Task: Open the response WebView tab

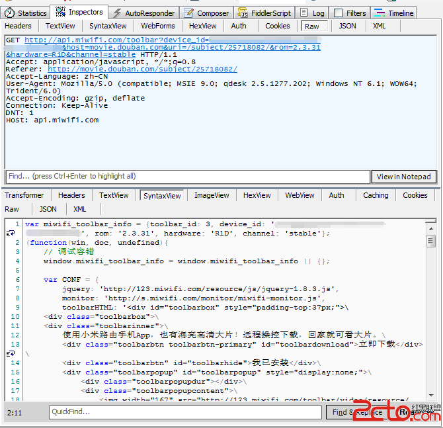Action: [300, 195]
